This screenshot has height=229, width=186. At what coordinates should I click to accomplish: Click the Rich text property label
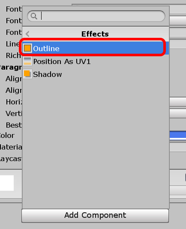coord(13,55)
